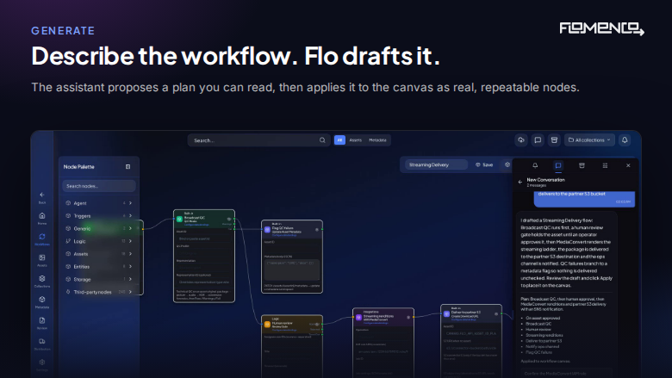Close the assistant side panel
This screenshot has width=672, height=378.
click(628, 165)
